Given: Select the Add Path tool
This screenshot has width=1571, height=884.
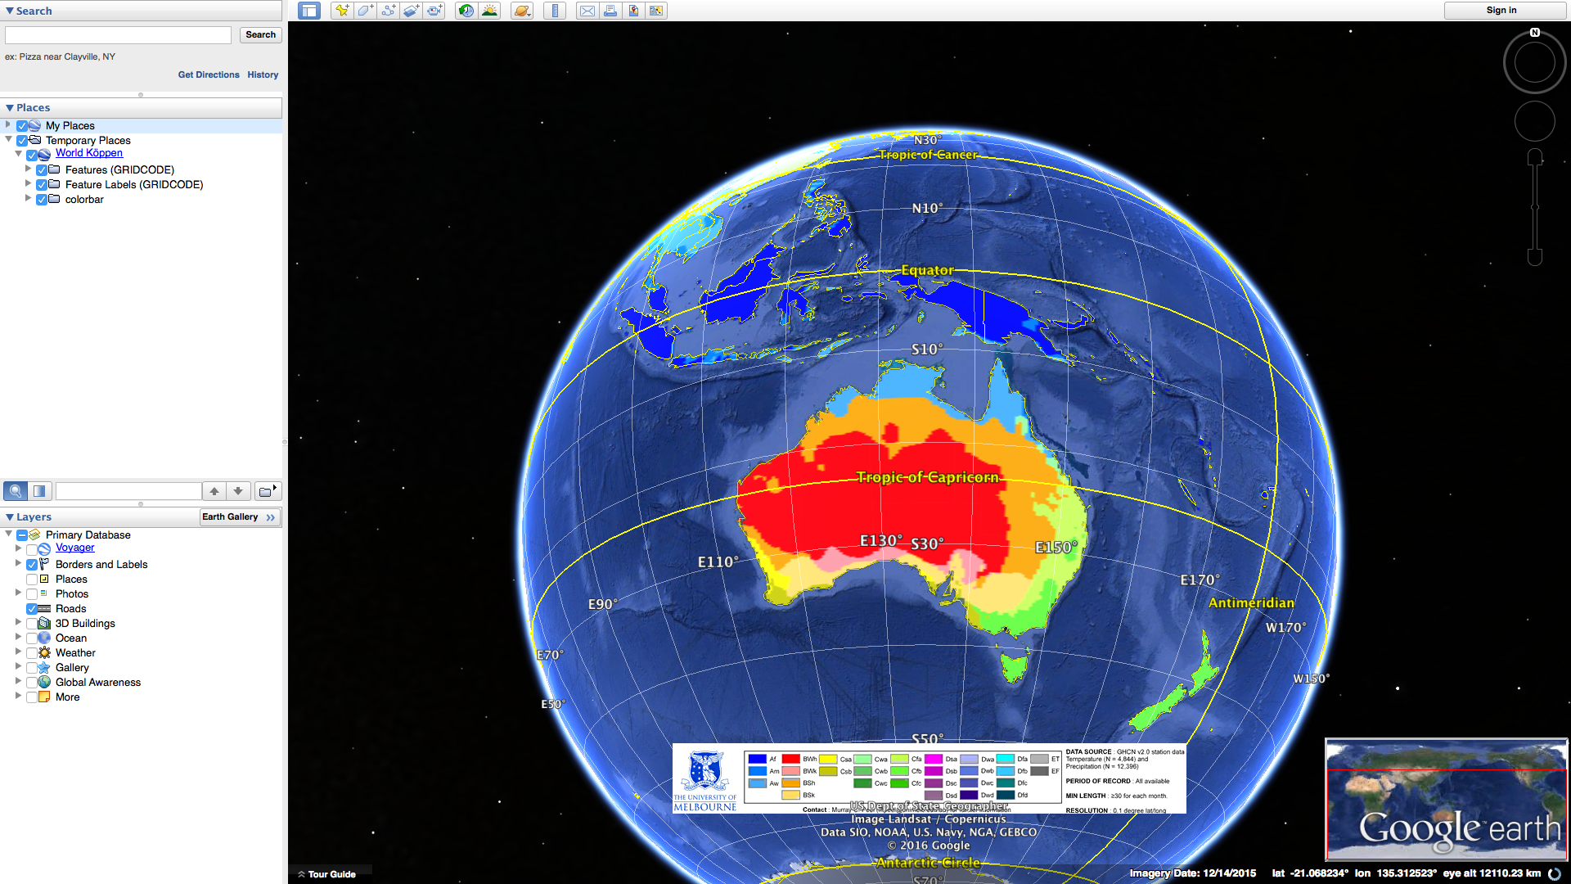Looking at the screenshot, I should point(389,11).
